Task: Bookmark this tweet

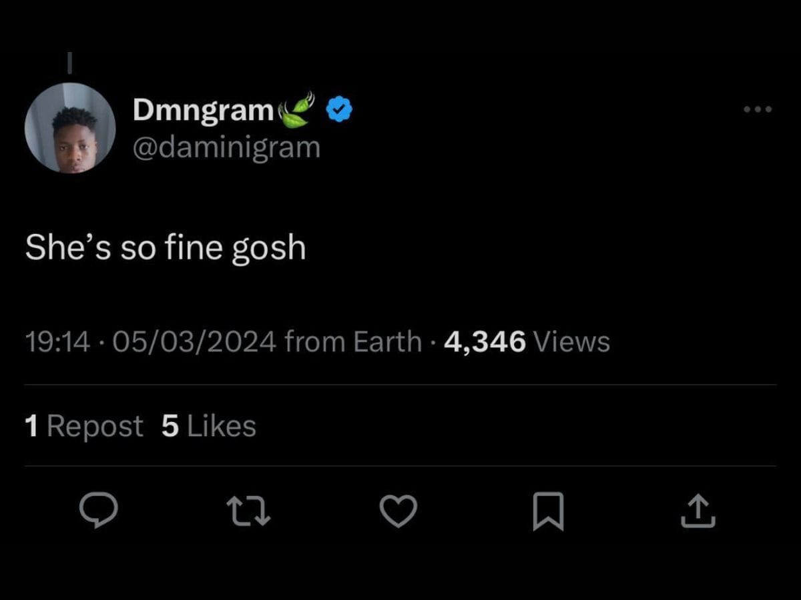Action: pos(549,511)
